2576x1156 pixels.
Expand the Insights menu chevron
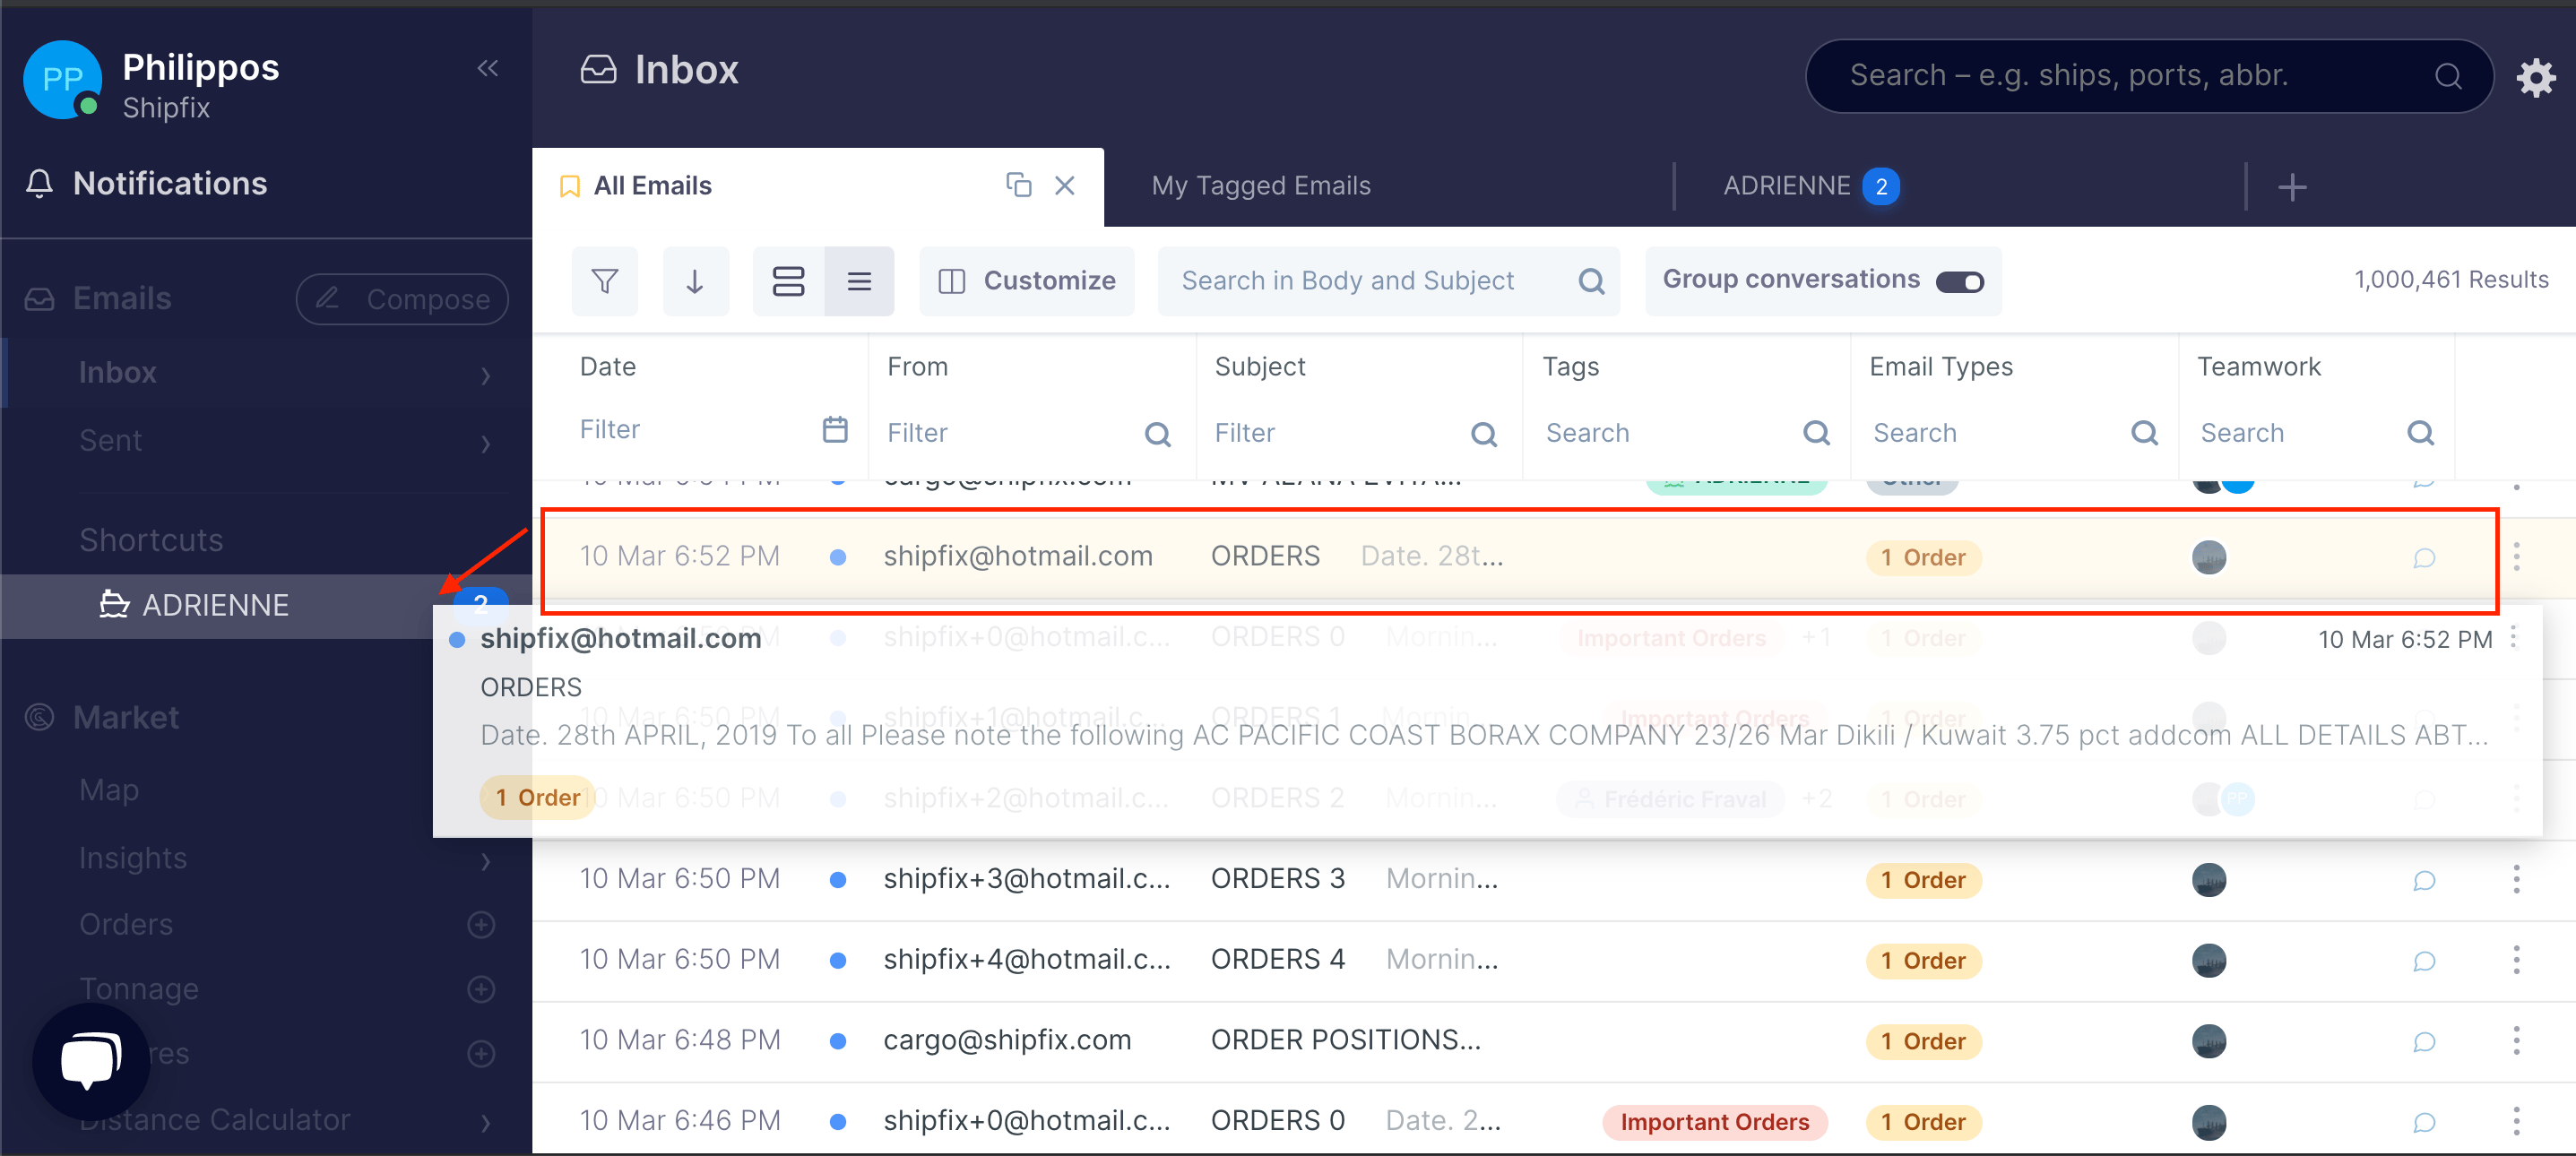point(486,860)
